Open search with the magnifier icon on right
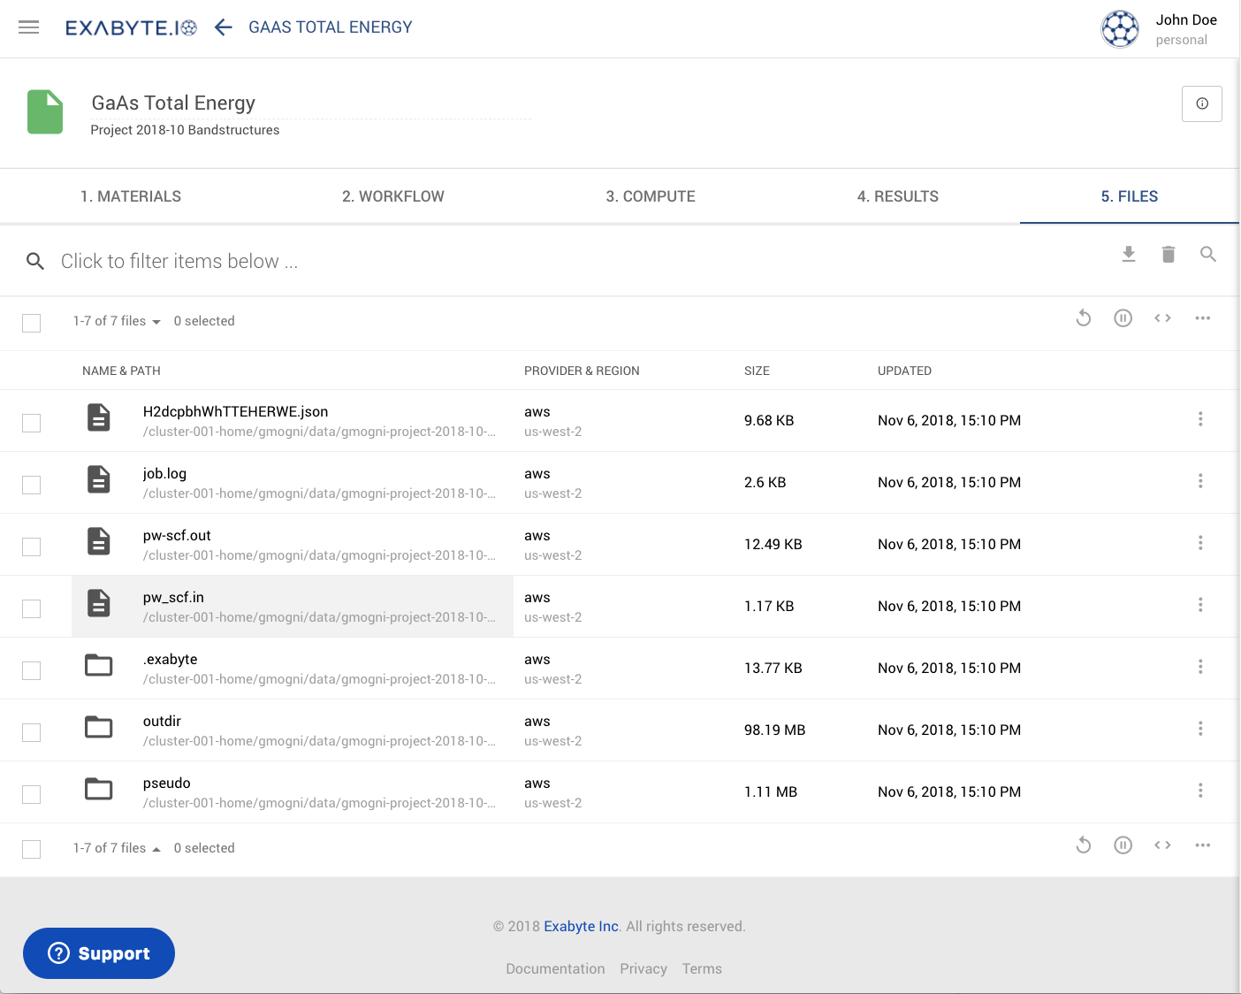 point(1208,254)
